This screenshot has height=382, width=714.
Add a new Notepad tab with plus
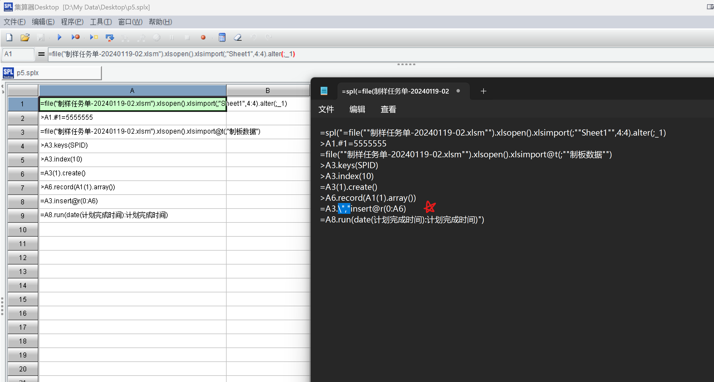point(484,91)
